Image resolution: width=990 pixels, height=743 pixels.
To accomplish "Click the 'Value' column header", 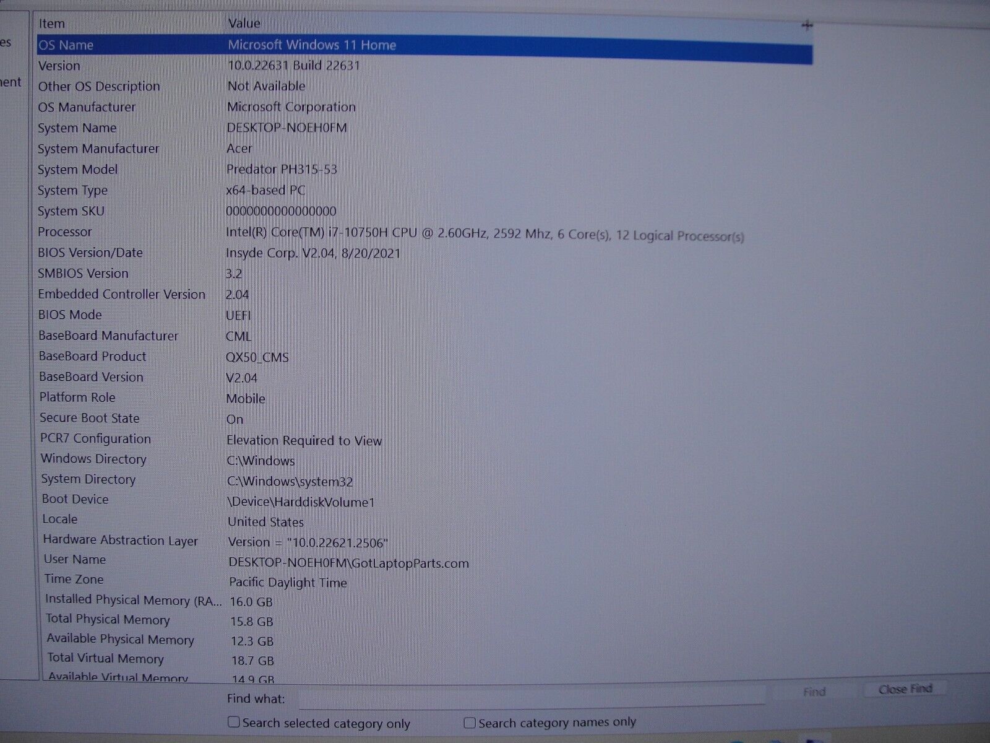I will point(244,23).
